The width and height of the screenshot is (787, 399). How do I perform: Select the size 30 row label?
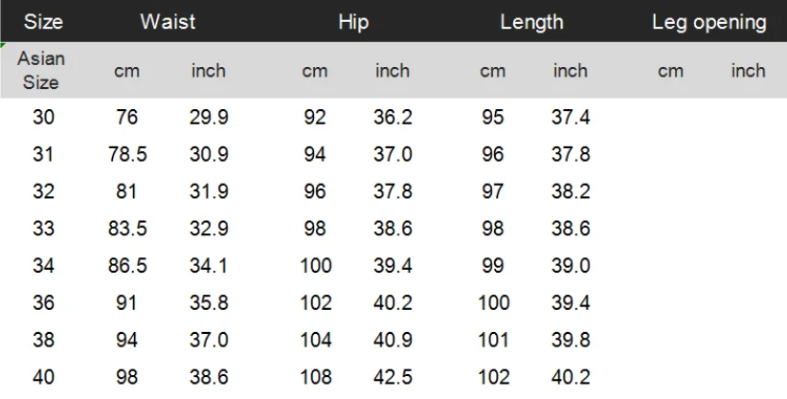tap(43, 118)
